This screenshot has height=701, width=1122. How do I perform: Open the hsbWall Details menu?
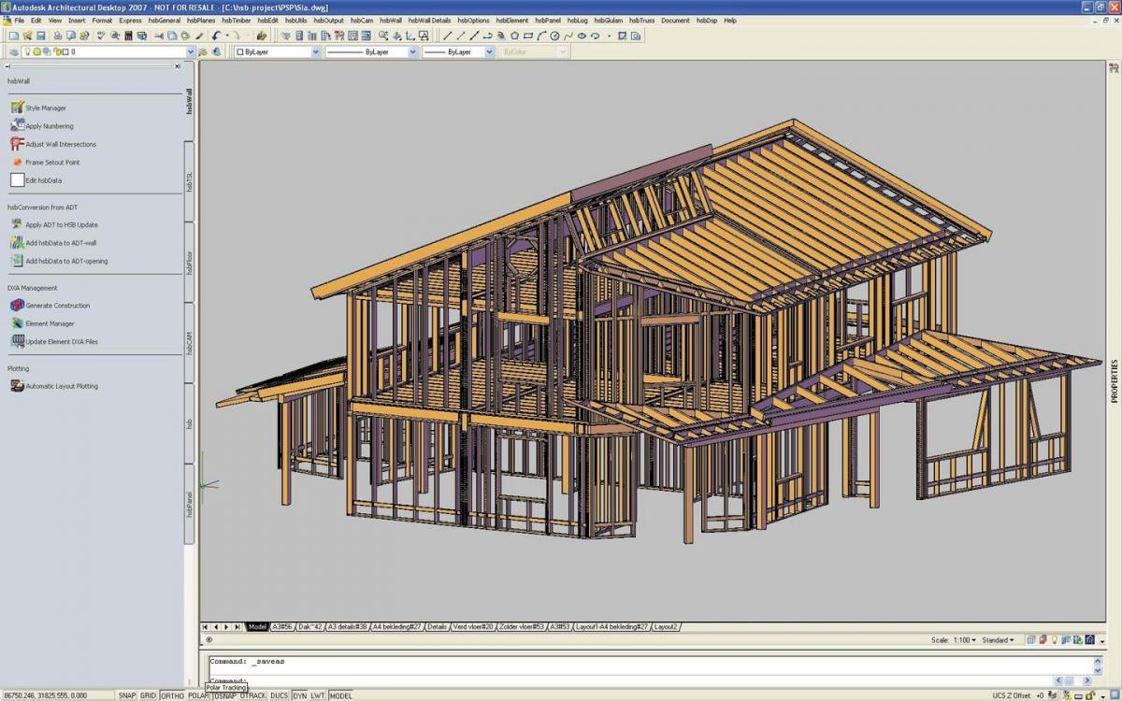pos(429,20)
